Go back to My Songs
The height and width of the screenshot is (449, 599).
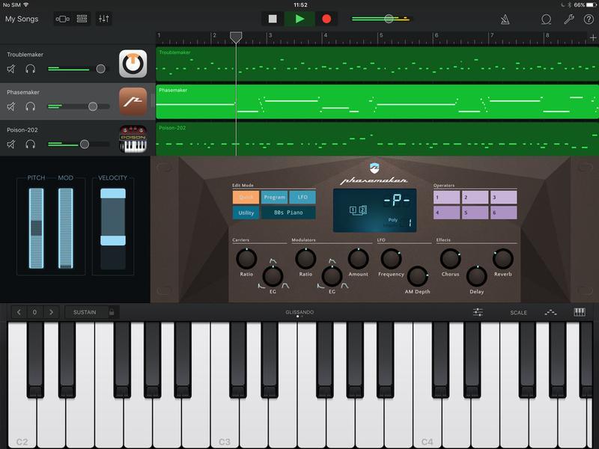pos(21,19)
